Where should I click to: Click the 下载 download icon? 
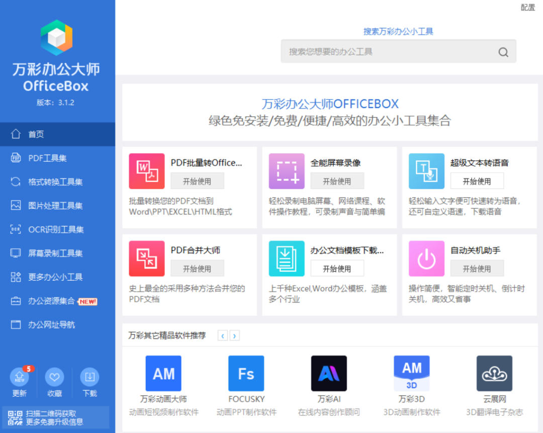point(89,377)
